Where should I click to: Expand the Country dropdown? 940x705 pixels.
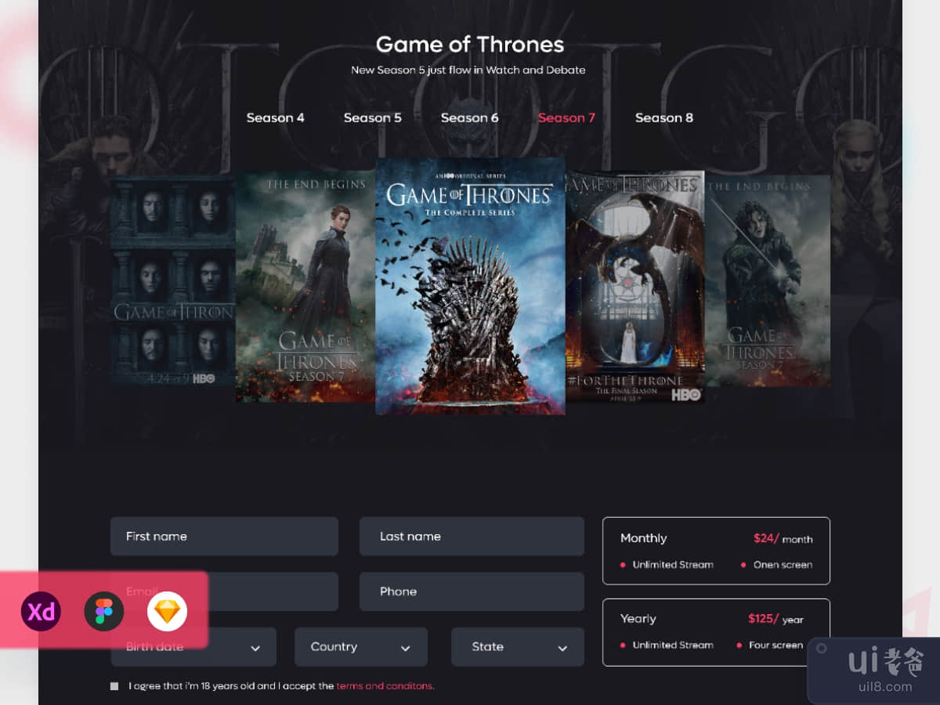[361, 647]
